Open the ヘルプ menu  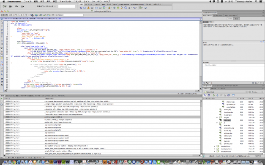(x=107, y=1)
